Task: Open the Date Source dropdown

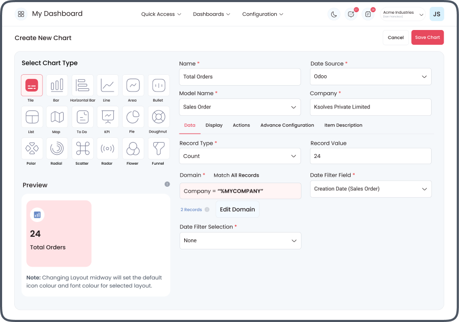Action: [x=371, y=77]
